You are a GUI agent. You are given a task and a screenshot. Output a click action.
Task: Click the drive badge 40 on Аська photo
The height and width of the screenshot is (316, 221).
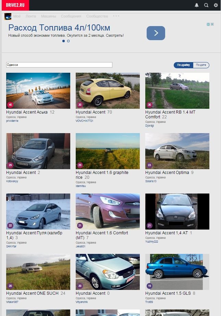click(x=10, y=105)
